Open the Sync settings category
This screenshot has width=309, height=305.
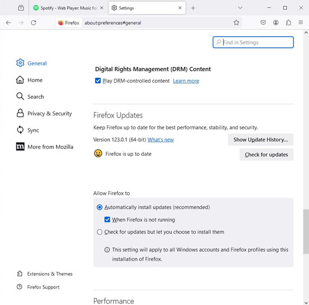[28, 130]
